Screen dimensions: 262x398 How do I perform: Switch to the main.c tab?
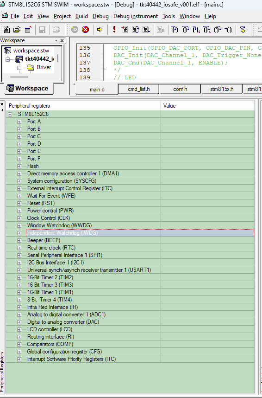97,90
